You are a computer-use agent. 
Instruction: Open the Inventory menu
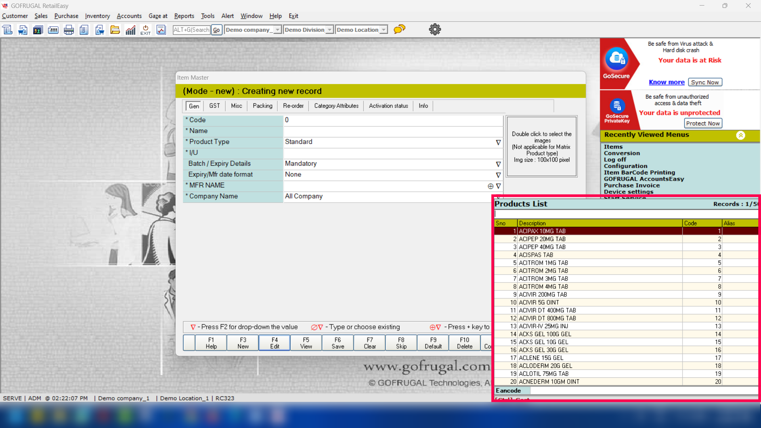pos(97,16)
